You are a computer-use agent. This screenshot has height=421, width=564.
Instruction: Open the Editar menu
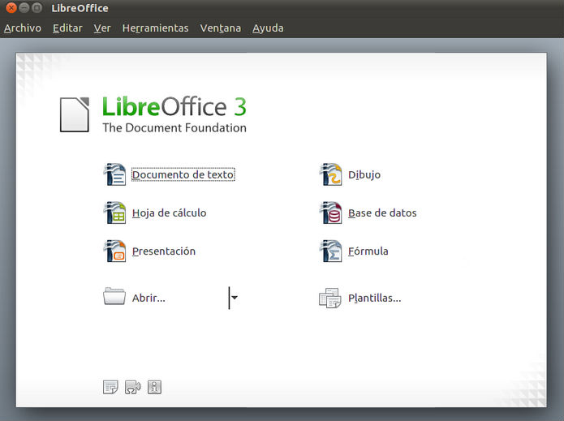67,28
